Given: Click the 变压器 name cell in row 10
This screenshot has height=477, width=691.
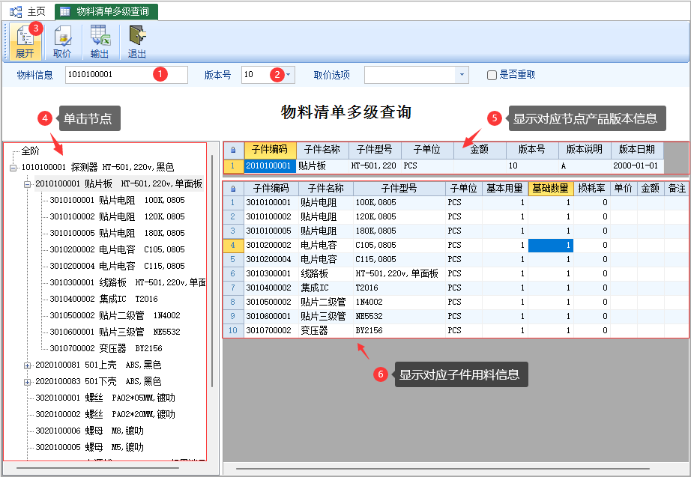Looking at the screenshot, I should tap(325, 331).
